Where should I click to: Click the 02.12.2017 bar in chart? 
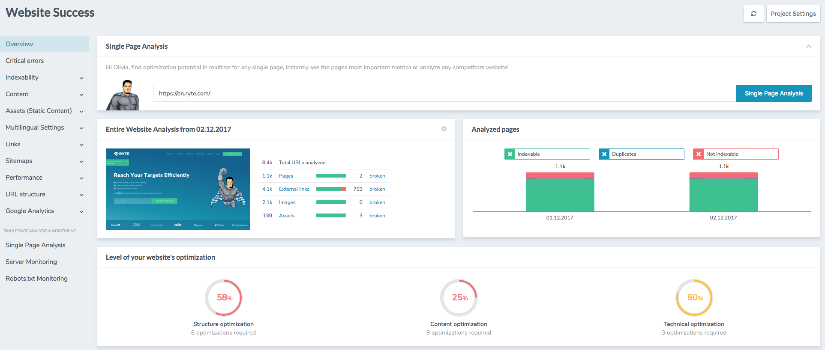click(723, 192)
